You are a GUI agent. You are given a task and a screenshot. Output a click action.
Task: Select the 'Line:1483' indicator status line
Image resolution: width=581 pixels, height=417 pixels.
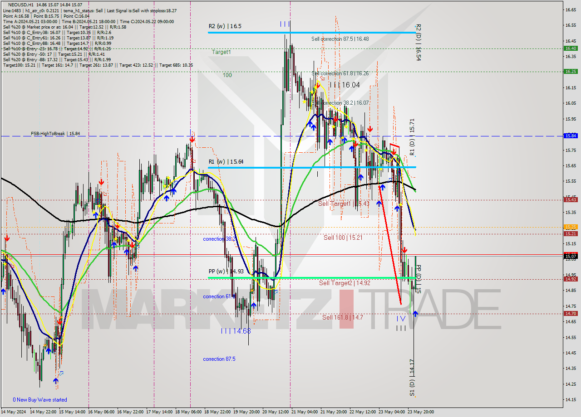click(90, 10)
